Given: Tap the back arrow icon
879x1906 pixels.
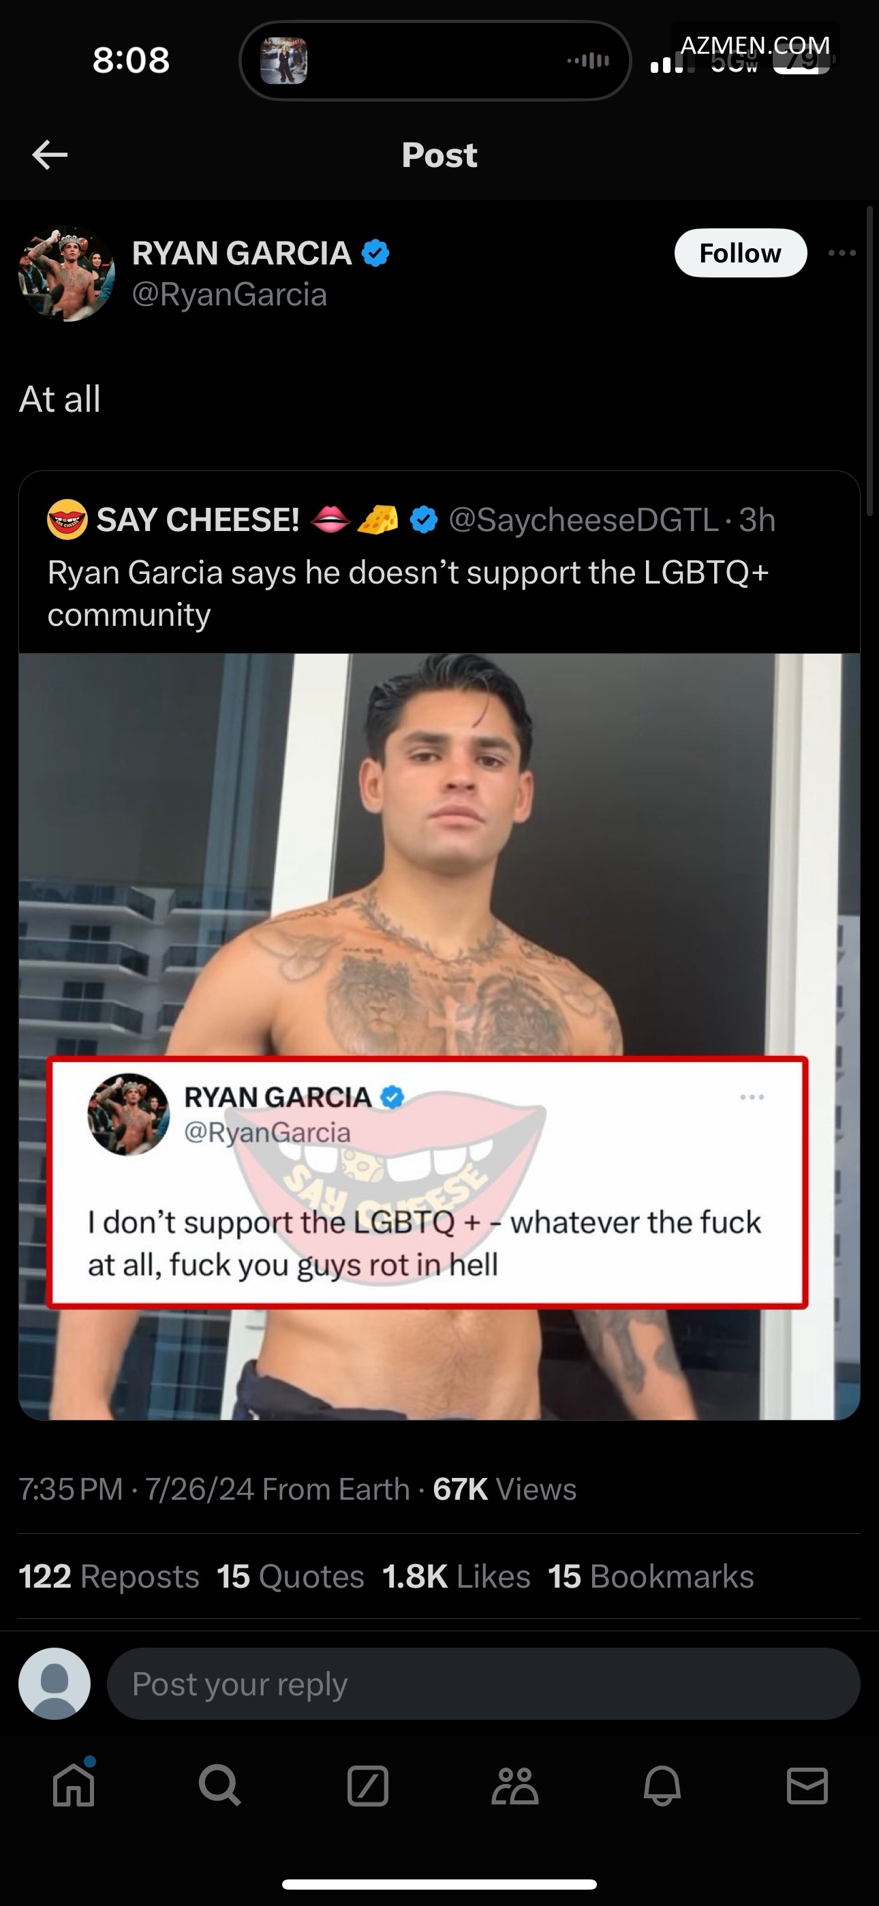Looking at the screenshot, I should 50,155.
